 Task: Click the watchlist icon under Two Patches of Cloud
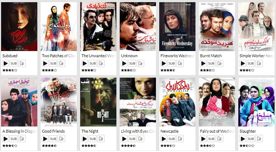(x=61, y=63)
